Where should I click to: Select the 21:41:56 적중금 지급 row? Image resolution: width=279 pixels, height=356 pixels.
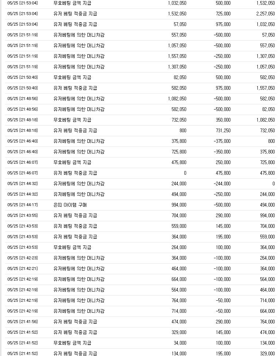pyautogui.click(x=141, y=322)
